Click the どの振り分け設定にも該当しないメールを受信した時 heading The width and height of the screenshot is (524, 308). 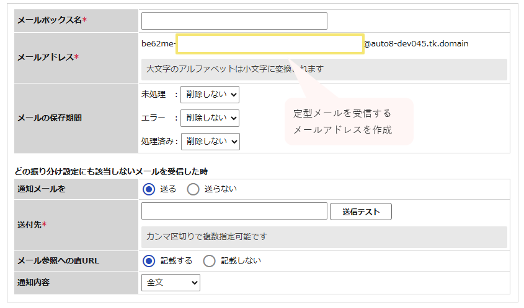point(111,172)
